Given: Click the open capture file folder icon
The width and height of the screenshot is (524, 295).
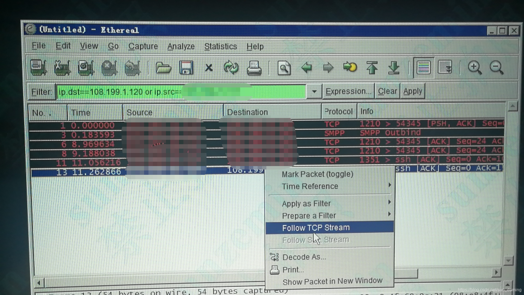Looking at the screenshot, I should tap(163, 67).
